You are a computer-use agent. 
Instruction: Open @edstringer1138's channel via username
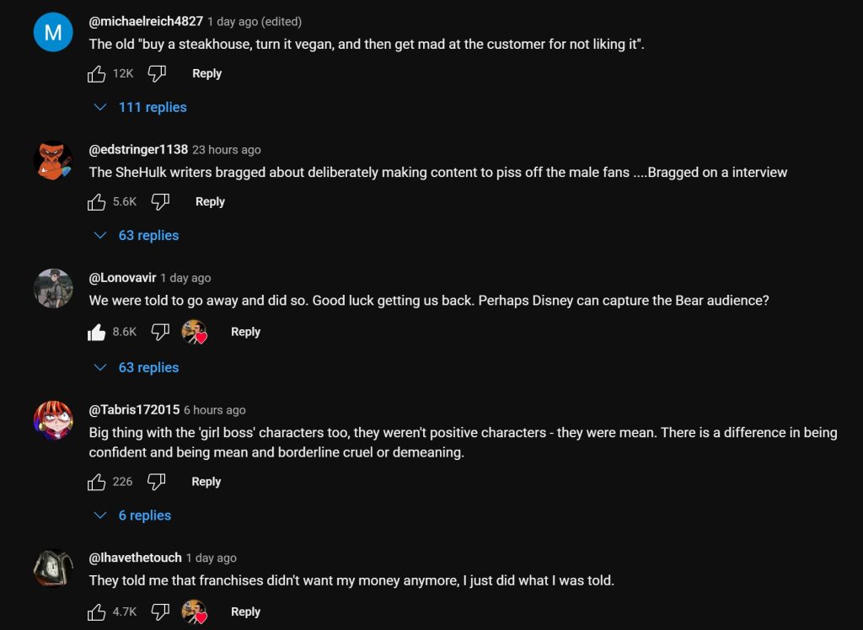[138, 150]
